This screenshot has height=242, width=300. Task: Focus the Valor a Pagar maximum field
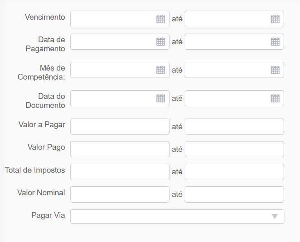tap(234, 127)
